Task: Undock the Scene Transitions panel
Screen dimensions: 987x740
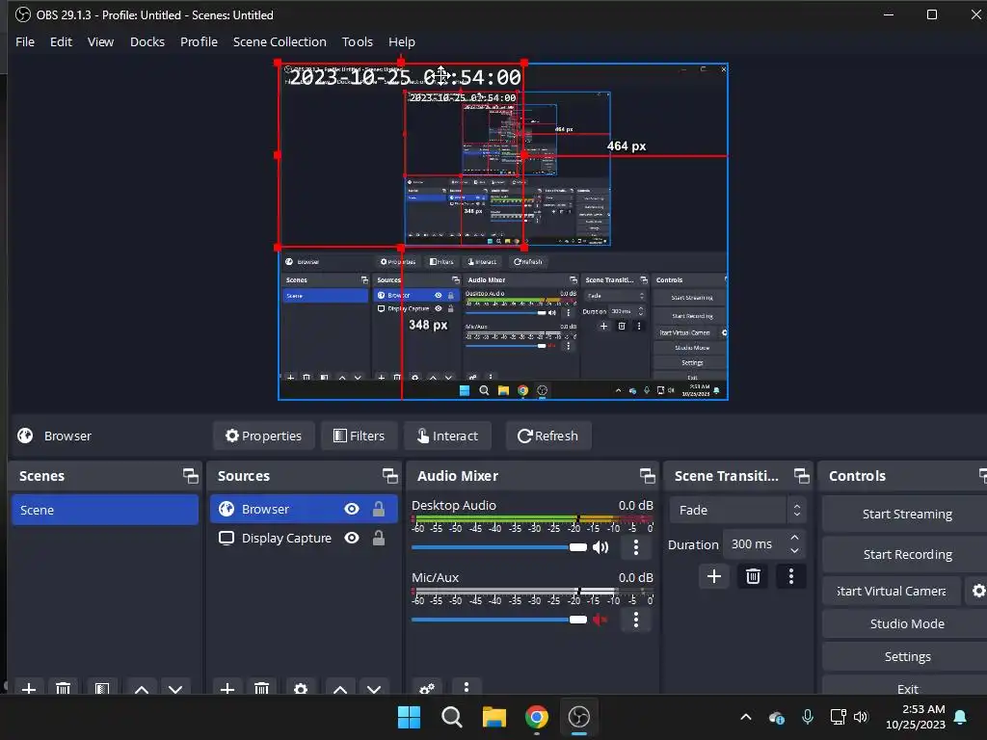Action: click(801, 476)
